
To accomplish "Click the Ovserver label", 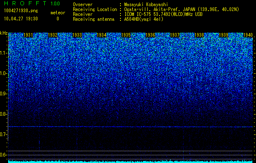I will pos(83,4).
